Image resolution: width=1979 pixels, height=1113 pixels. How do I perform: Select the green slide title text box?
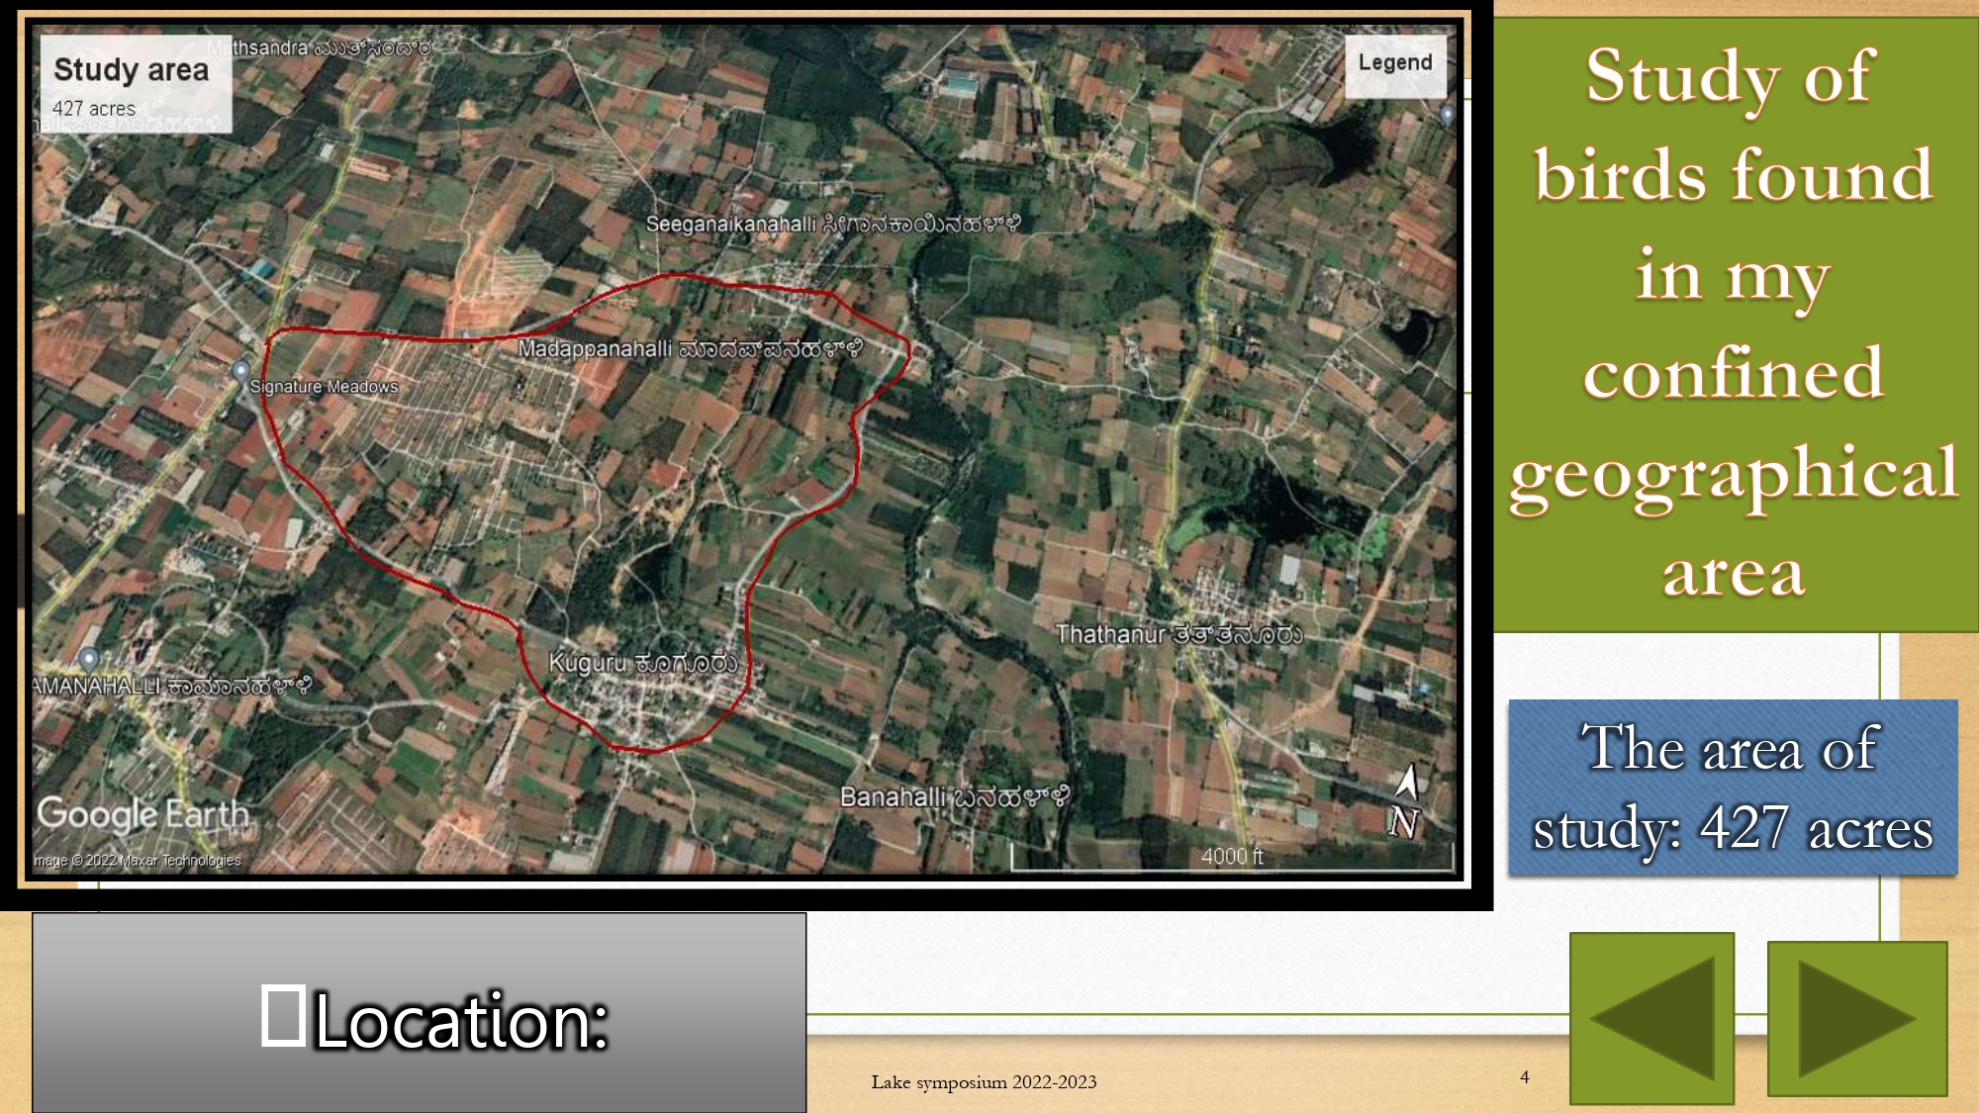1734,324
